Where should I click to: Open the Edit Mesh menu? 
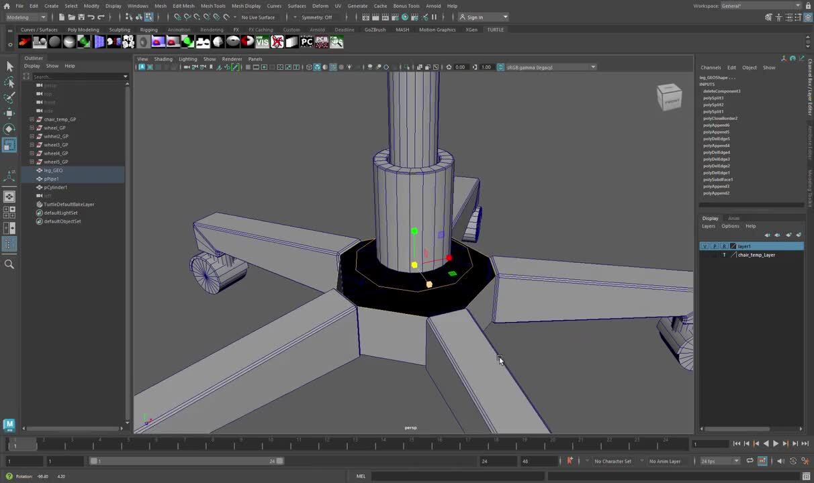click(183, 5)
